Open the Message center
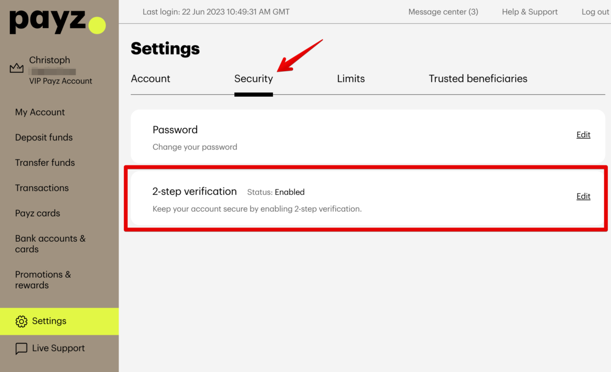This screenshot has height=372, width=611. coord(442,11)
